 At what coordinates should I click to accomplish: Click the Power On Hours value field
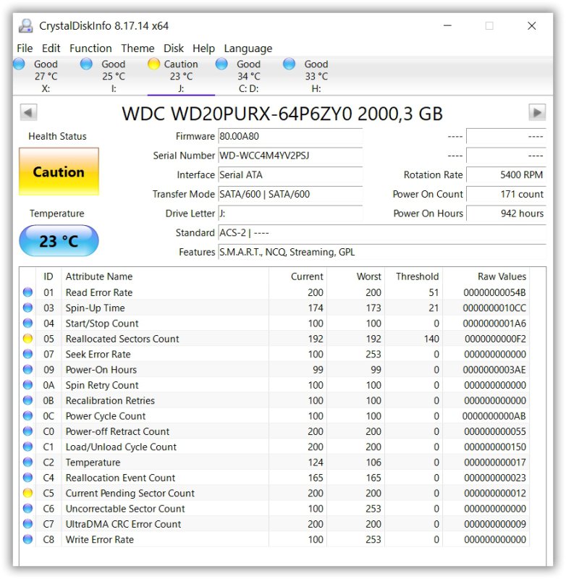506,214
